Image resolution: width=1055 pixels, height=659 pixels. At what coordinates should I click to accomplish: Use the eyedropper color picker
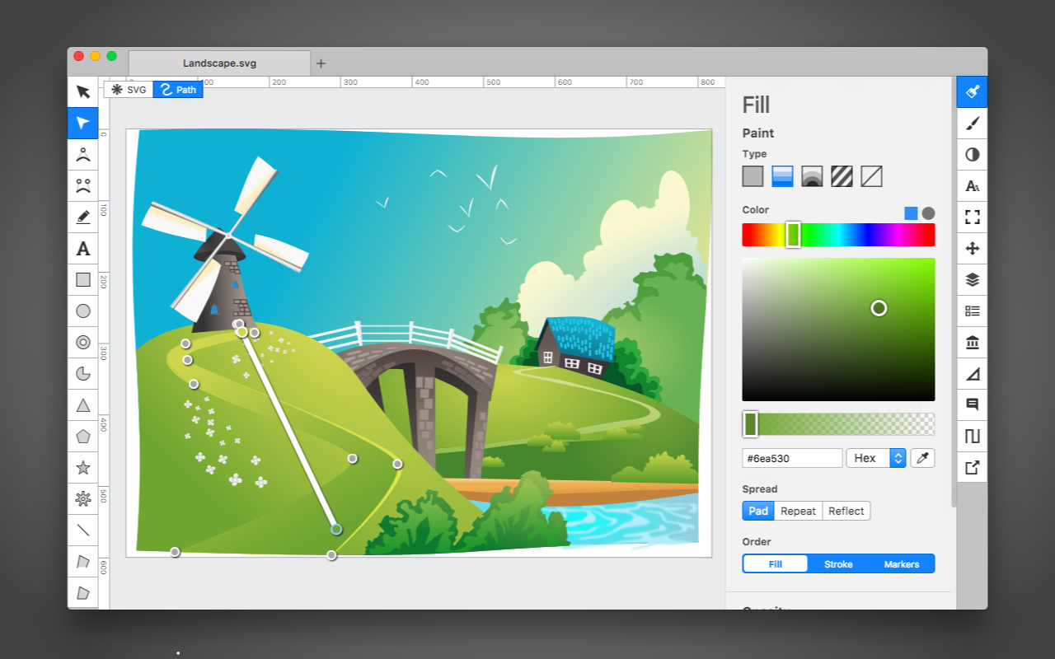922,458
